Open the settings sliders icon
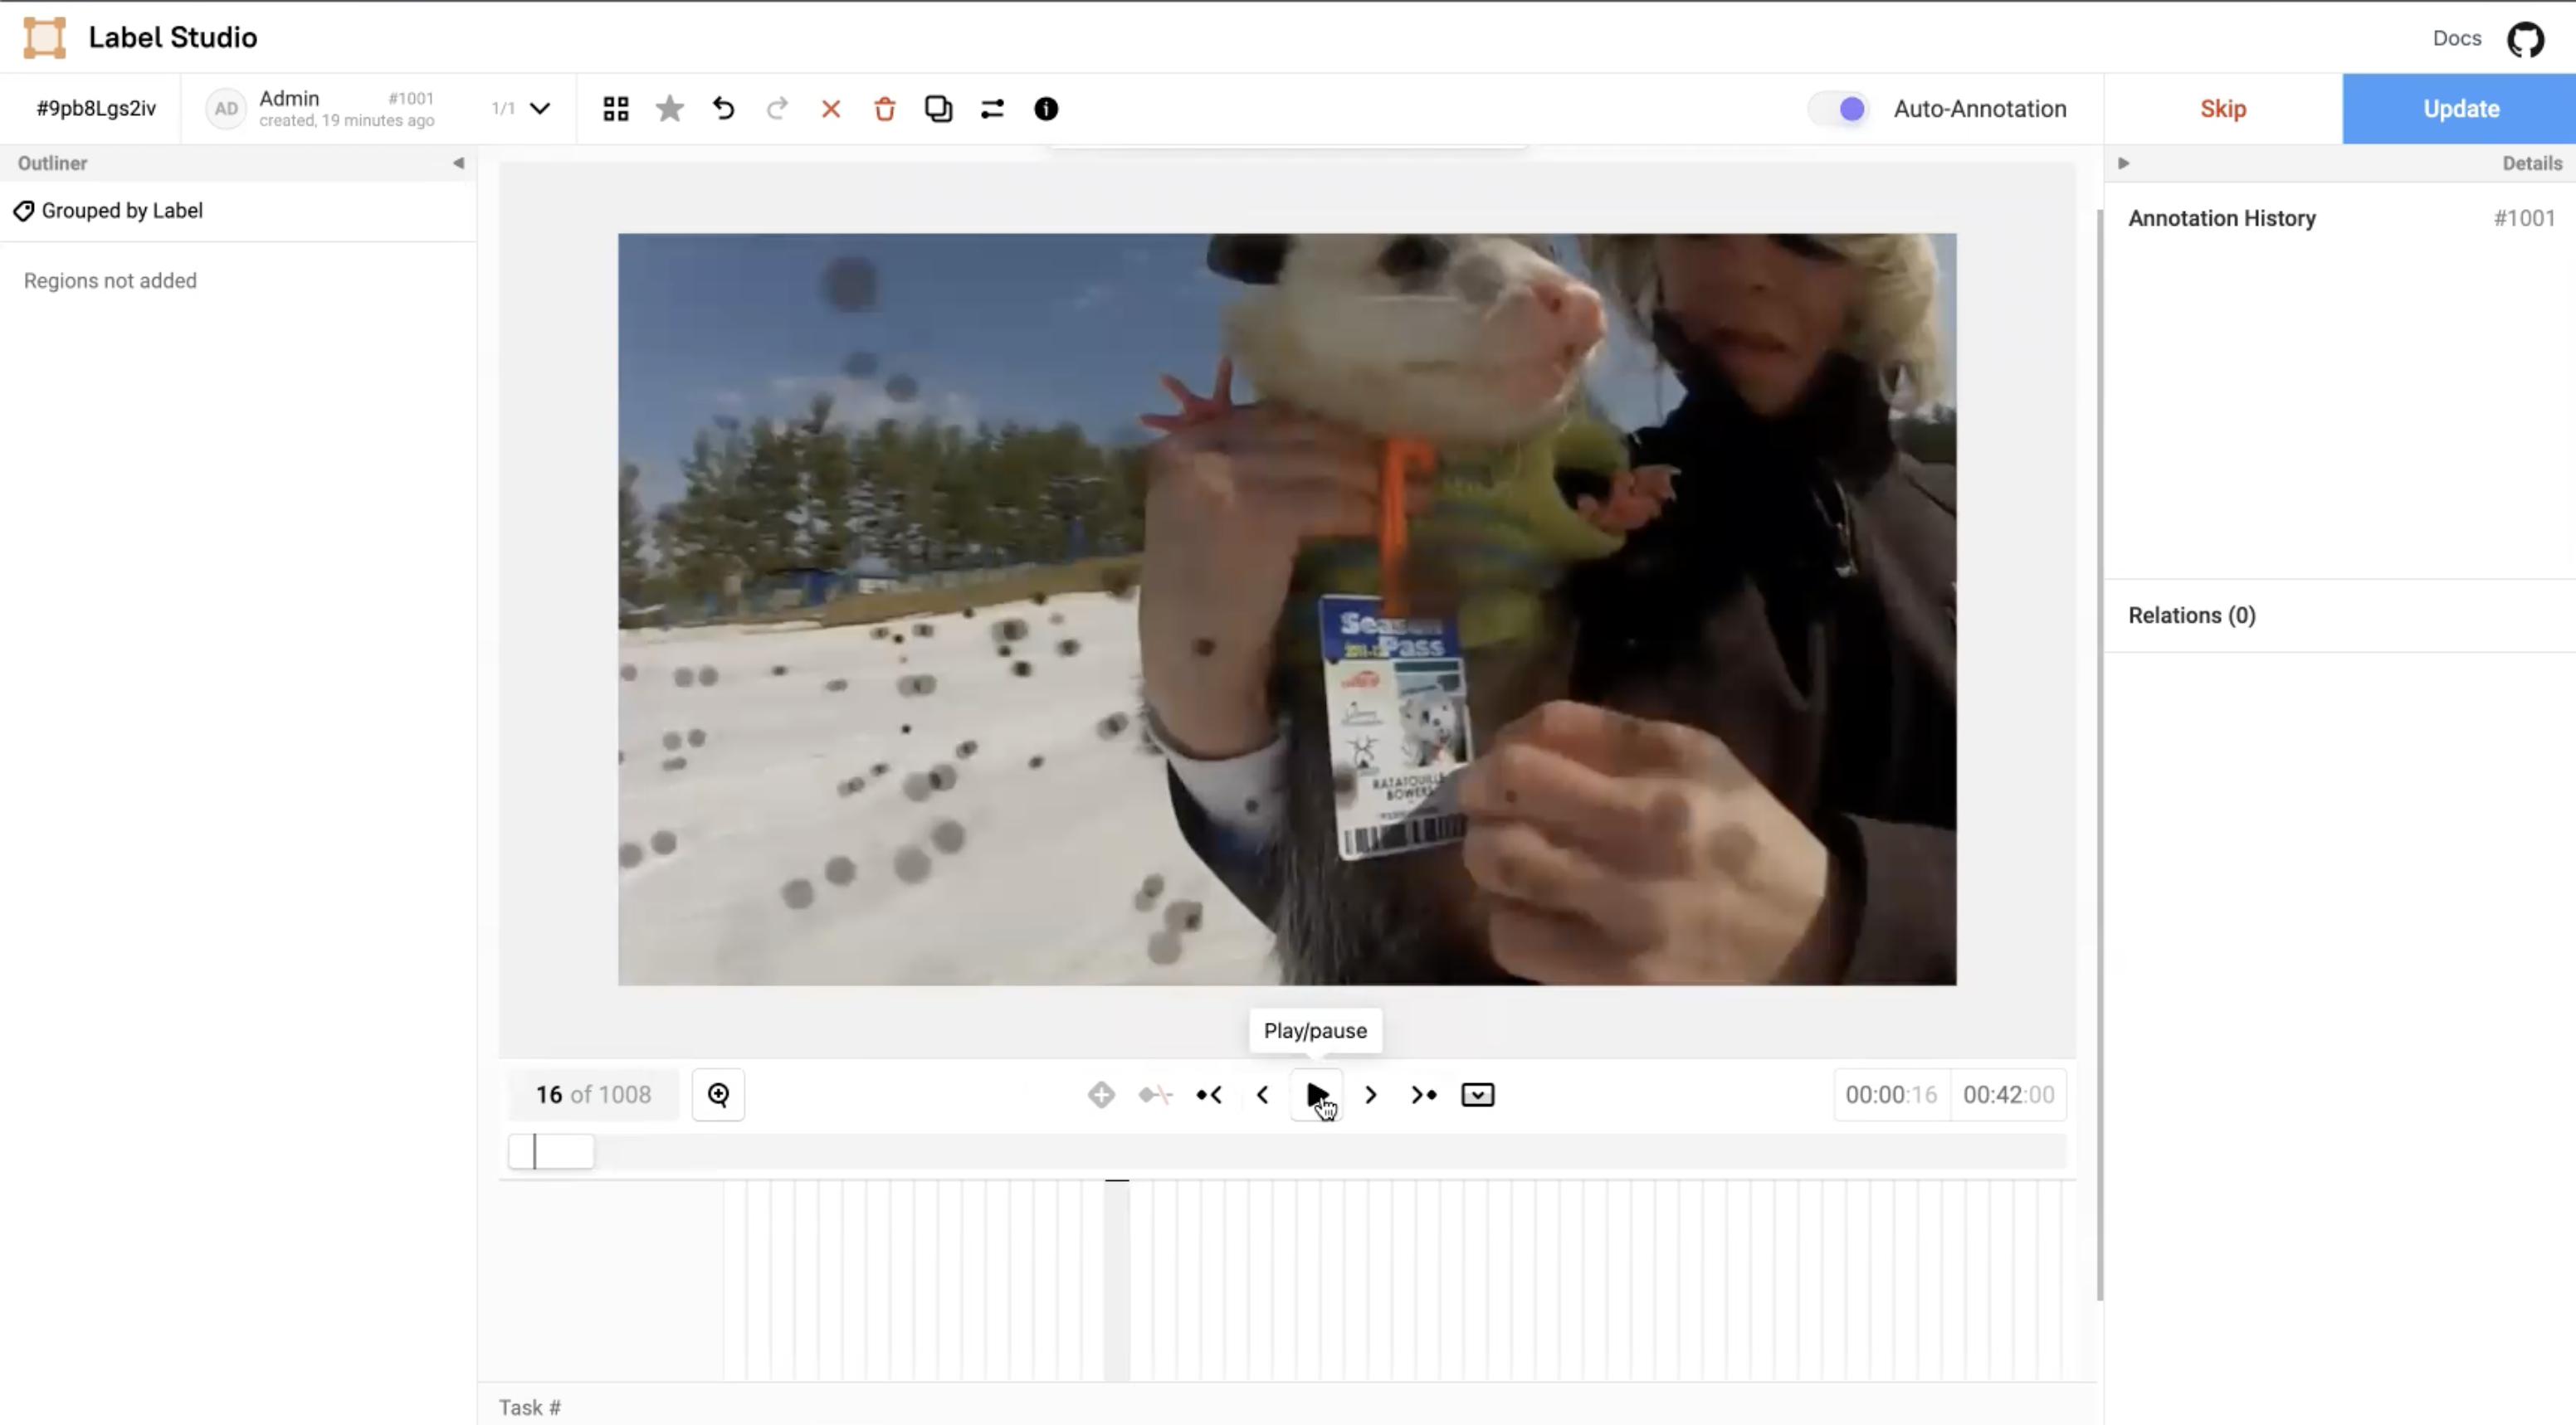 pos(992,109)
